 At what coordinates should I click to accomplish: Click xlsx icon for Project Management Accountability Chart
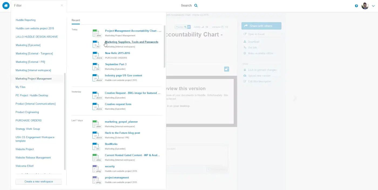(x=97, y=33)
